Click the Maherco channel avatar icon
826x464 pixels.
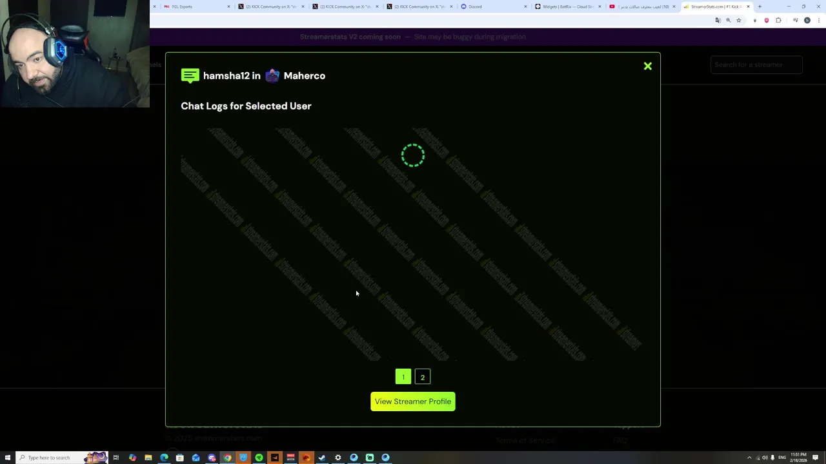coord(272,76)
